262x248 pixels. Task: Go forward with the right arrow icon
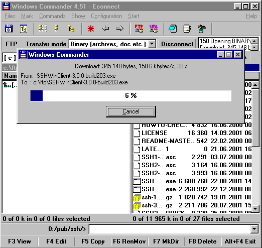point(120,29)
